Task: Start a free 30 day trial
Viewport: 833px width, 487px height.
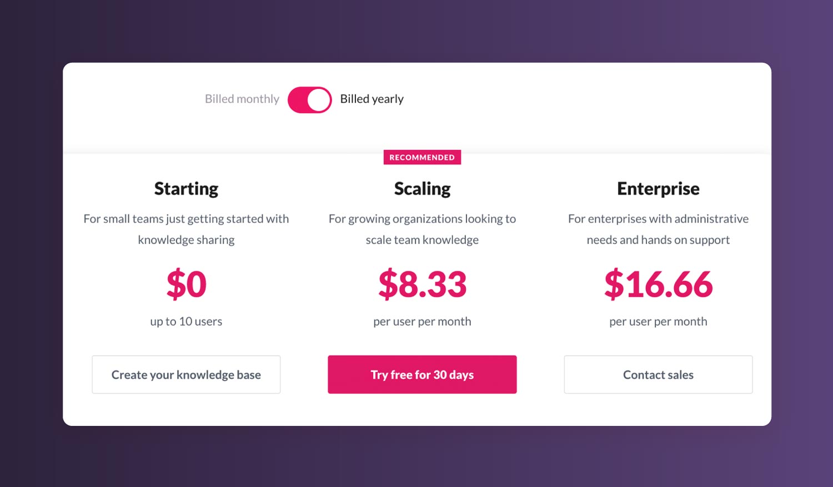Action: [x=422, y=374]
